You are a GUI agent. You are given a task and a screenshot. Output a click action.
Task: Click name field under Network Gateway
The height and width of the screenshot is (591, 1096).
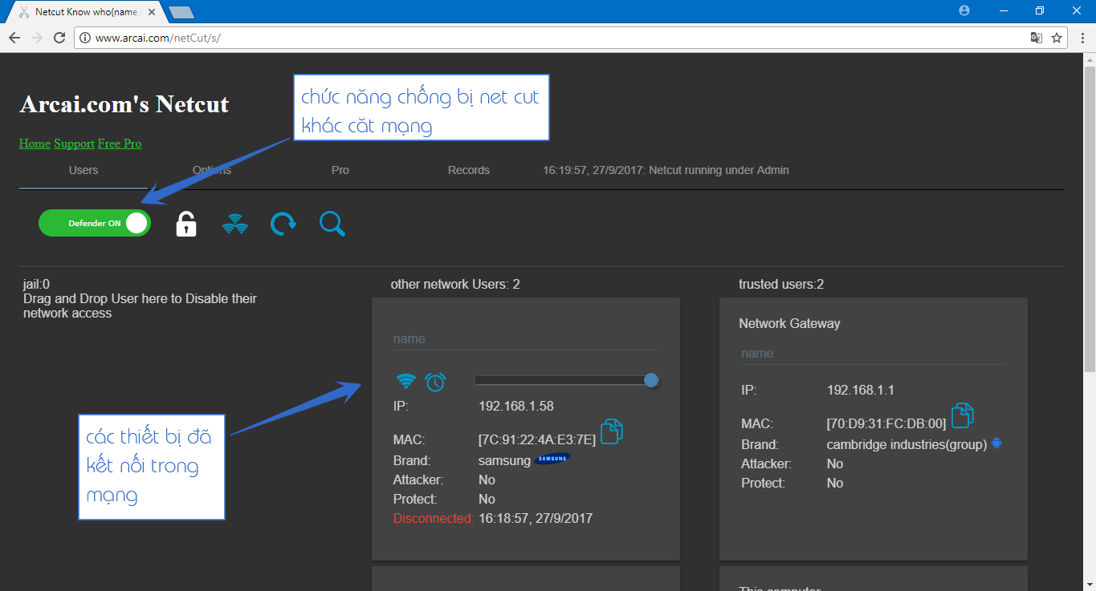pyautogui.click(x=873, y=354)
